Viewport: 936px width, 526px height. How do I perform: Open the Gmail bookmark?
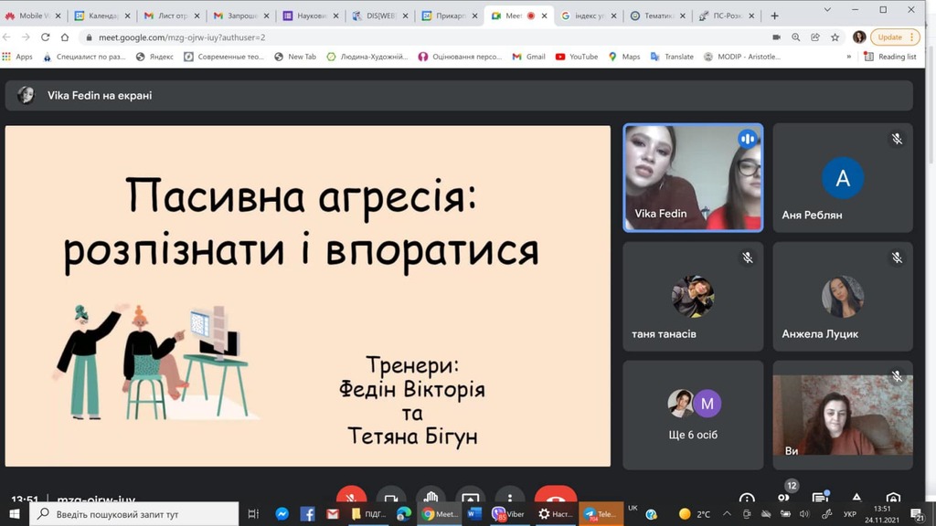(528, 57)
